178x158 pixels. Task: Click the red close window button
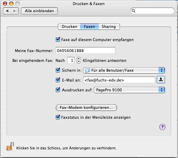[x=5, y=4]
